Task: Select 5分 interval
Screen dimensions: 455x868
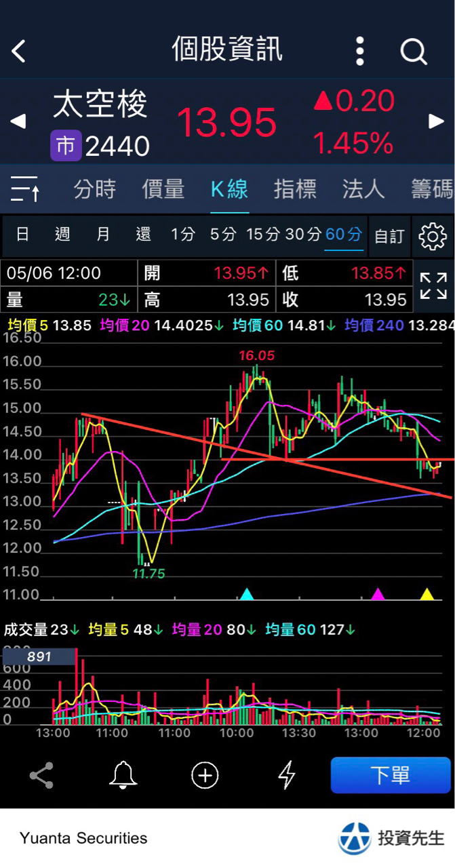Action: pyautogui.click(x=223, y=235)
